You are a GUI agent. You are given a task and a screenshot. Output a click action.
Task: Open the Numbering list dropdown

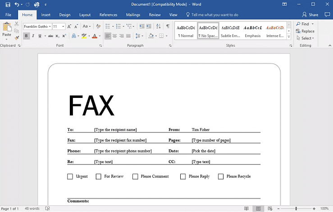pos(123,26)
